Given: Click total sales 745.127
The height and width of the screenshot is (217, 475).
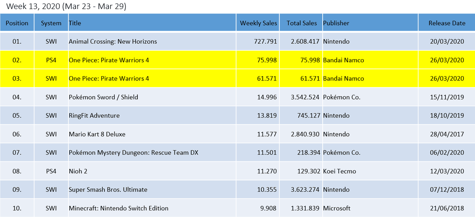Looking at the screenshot, I should (x=308, y=116).
